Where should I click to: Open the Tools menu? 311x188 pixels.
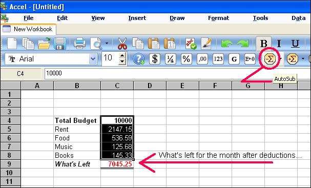click(260, 18)
